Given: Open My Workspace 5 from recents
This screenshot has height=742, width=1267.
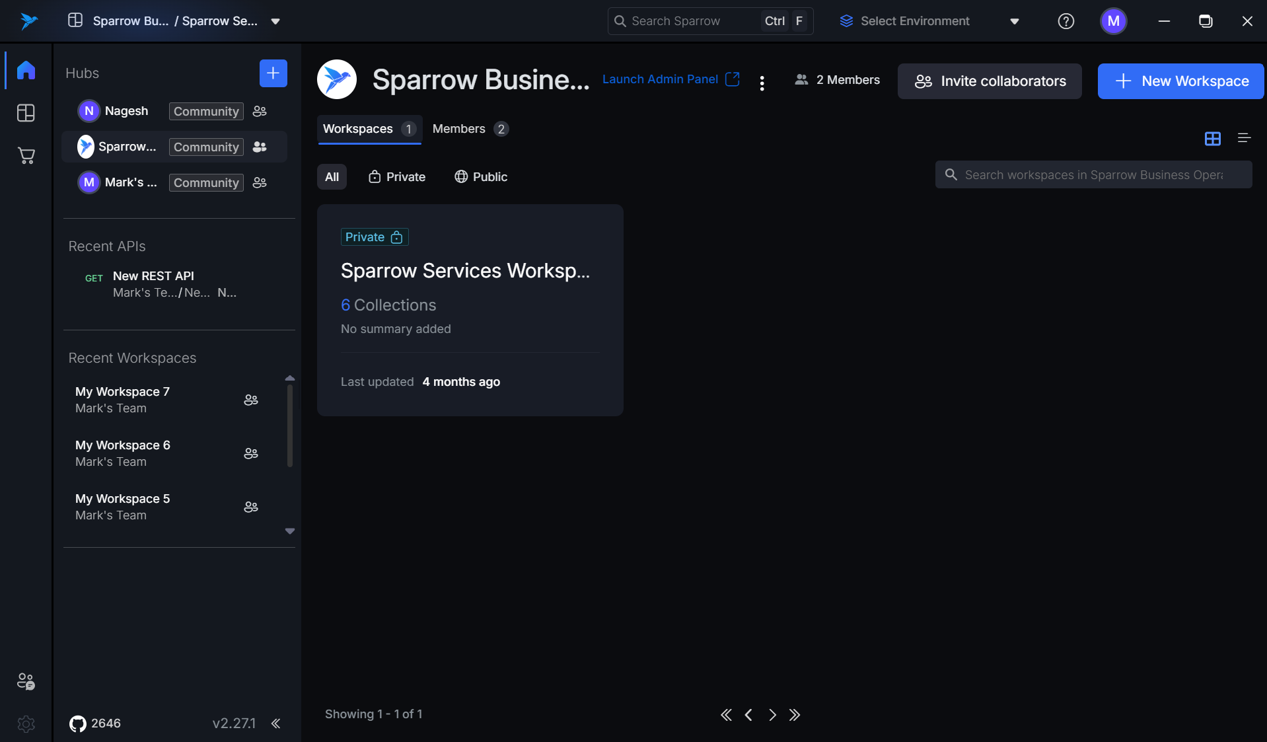Looking at the screenshot, I should pos(165,507).
